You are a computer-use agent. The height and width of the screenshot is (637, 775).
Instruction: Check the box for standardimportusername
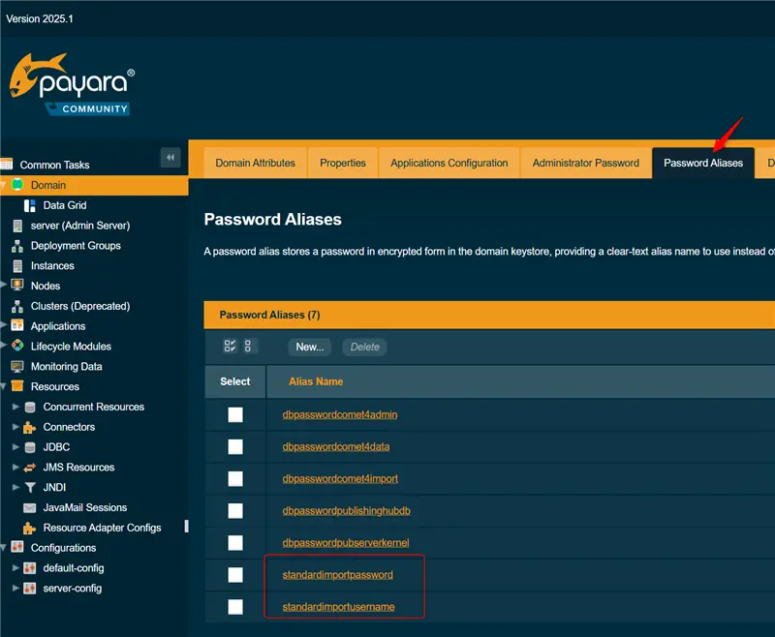235,607
